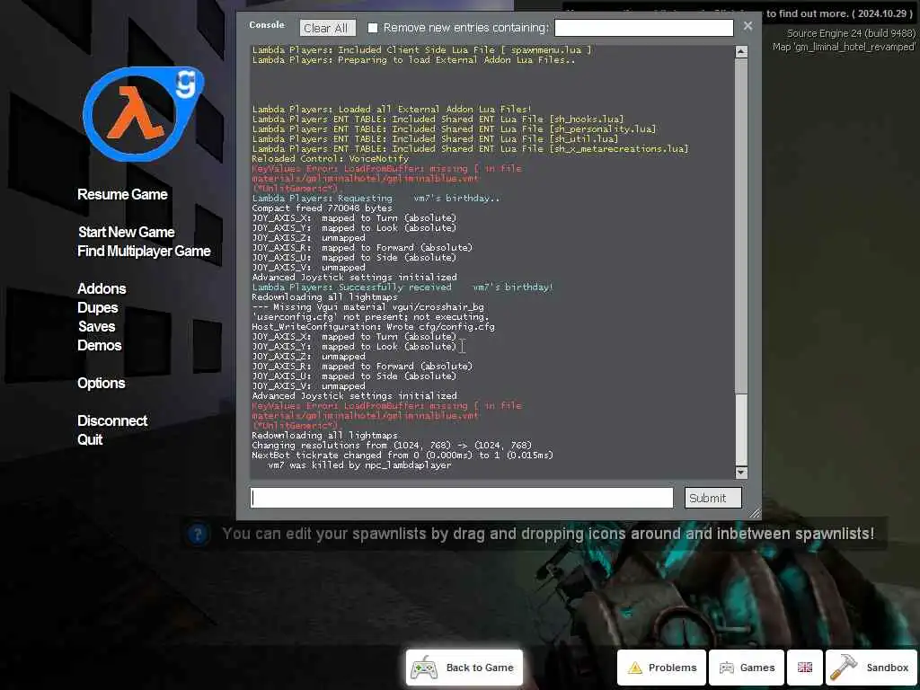Viewport: 920px width, 690px height.
Task: Open the Problems panel button
Action: point(661,668)
